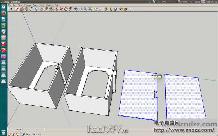218x136 pixels.
Task: Click the Zoom Extents tool
Action: [x=90, y=9]
